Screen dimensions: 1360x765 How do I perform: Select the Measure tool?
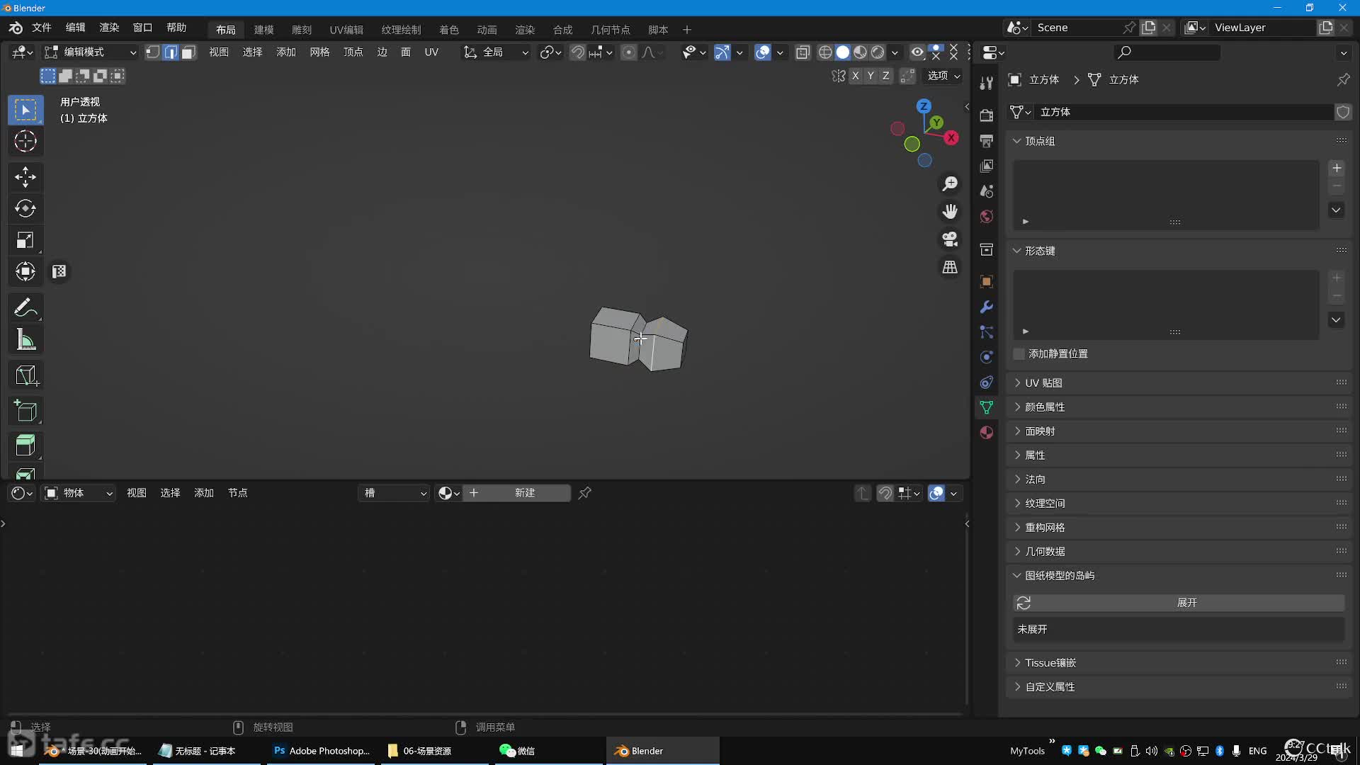(25, 339)
